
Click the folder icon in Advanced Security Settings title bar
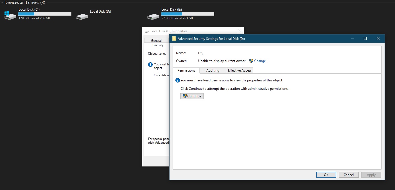[x=175, y=38]
